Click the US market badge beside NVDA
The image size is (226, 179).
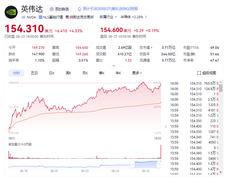click(23, 17)
